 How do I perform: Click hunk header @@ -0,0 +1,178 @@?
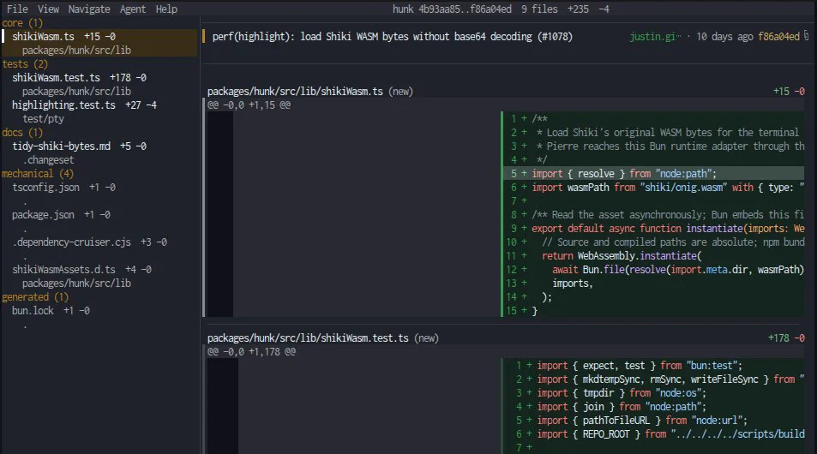(252, 352)
